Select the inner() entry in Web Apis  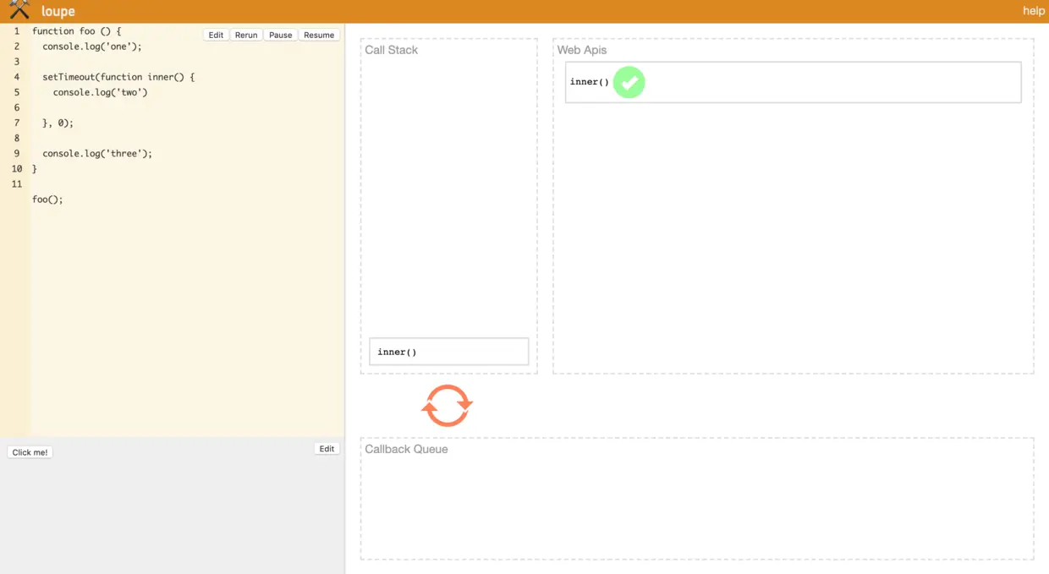click(x=794, y=82)
